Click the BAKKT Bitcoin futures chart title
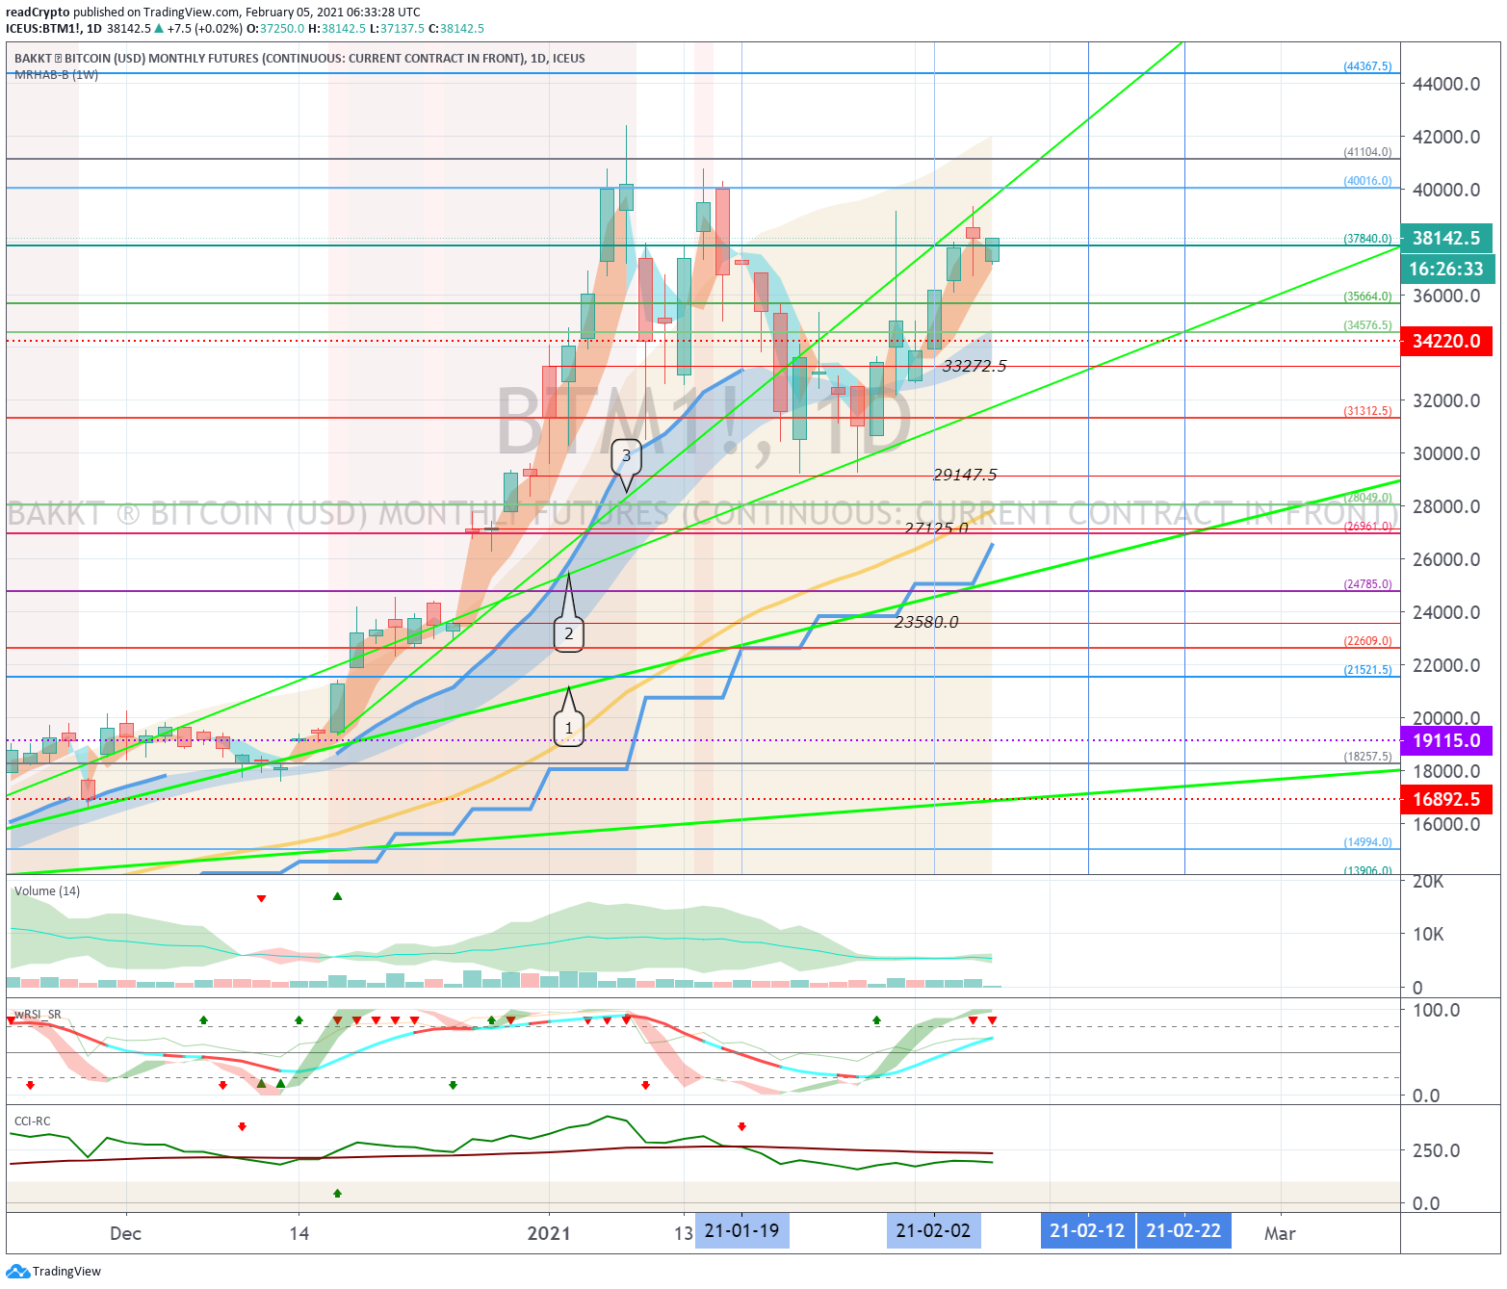1507x1289 pixels. (x=299, y=59)
